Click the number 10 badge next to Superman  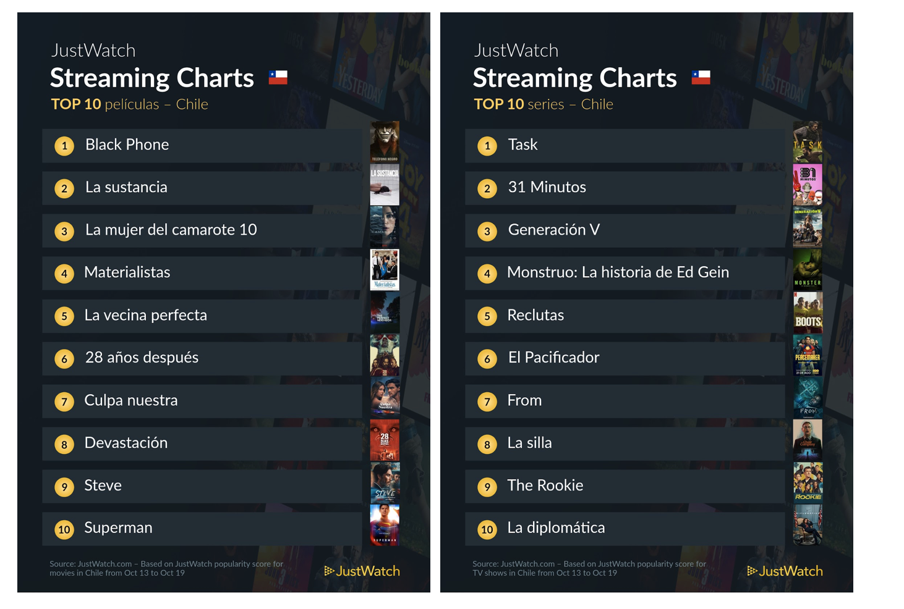click(x=64, y=529)
